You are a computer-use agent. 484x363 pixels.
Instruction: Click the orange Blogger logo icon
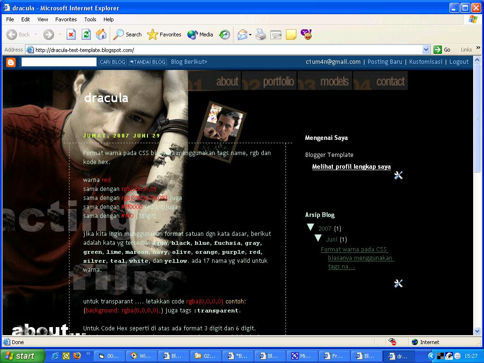pyautogui.click(x=11, y=62)
